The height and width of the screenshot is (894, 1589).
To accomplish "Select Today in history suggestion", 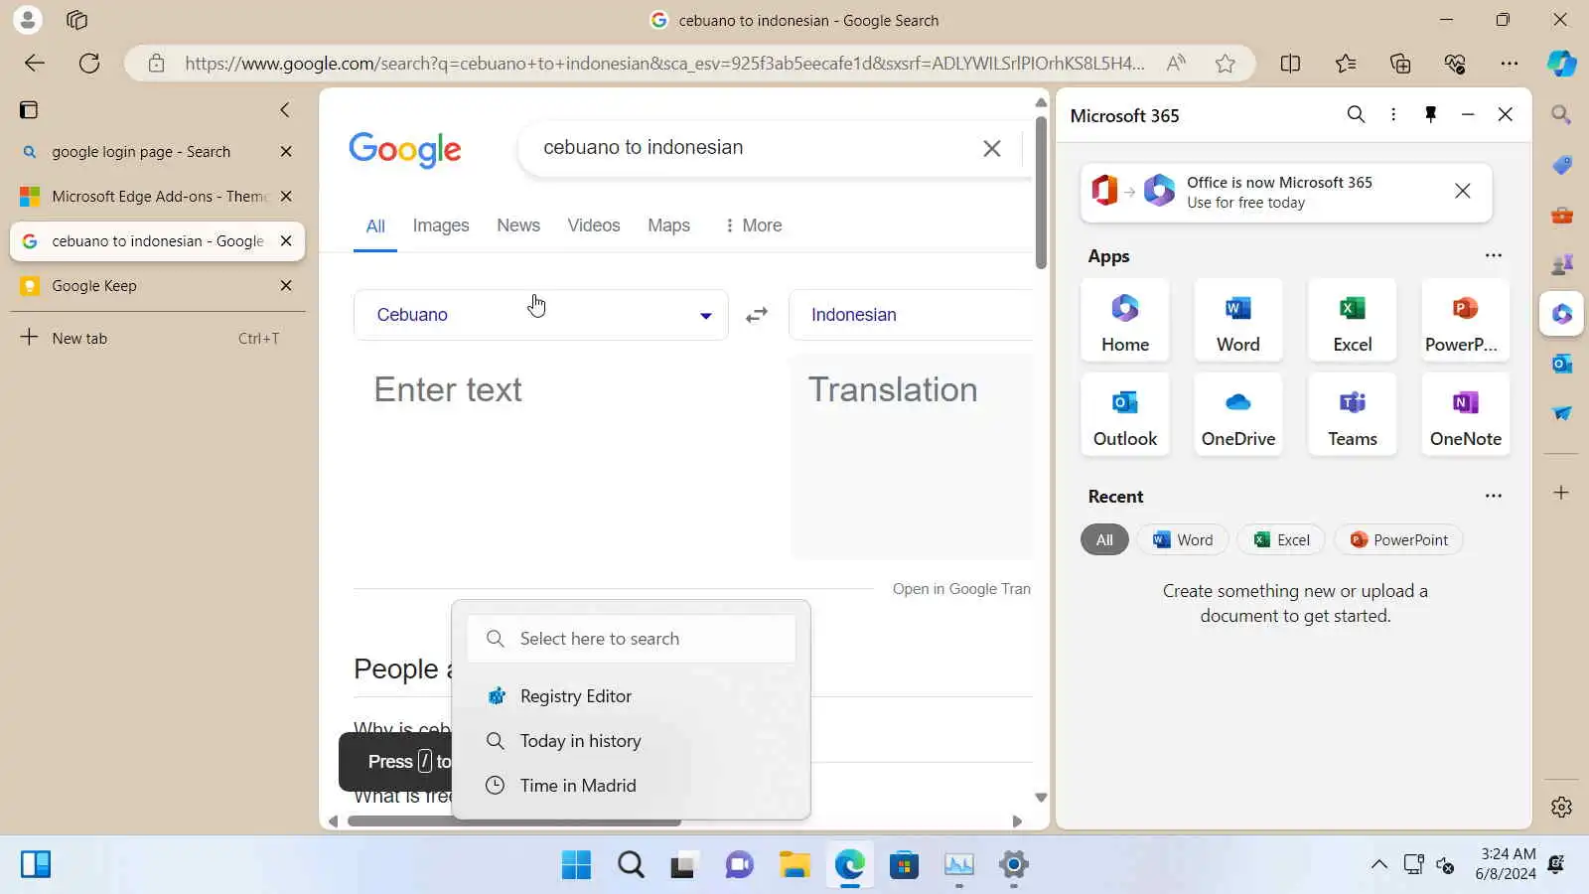I will tap(631, 741).
